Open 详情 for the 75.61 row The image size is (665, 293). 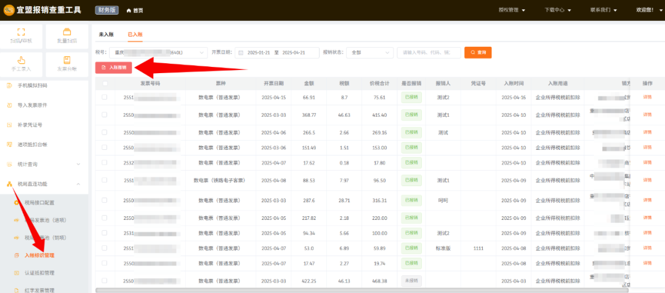pos(647,97)
